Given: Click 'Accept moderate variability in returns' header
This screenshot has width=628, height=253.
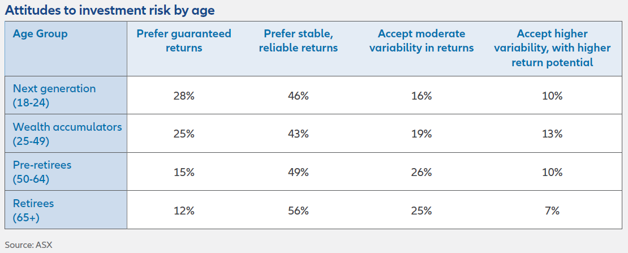Looking at the screenshot, I should pyautogui.click(x=421, y=41).
